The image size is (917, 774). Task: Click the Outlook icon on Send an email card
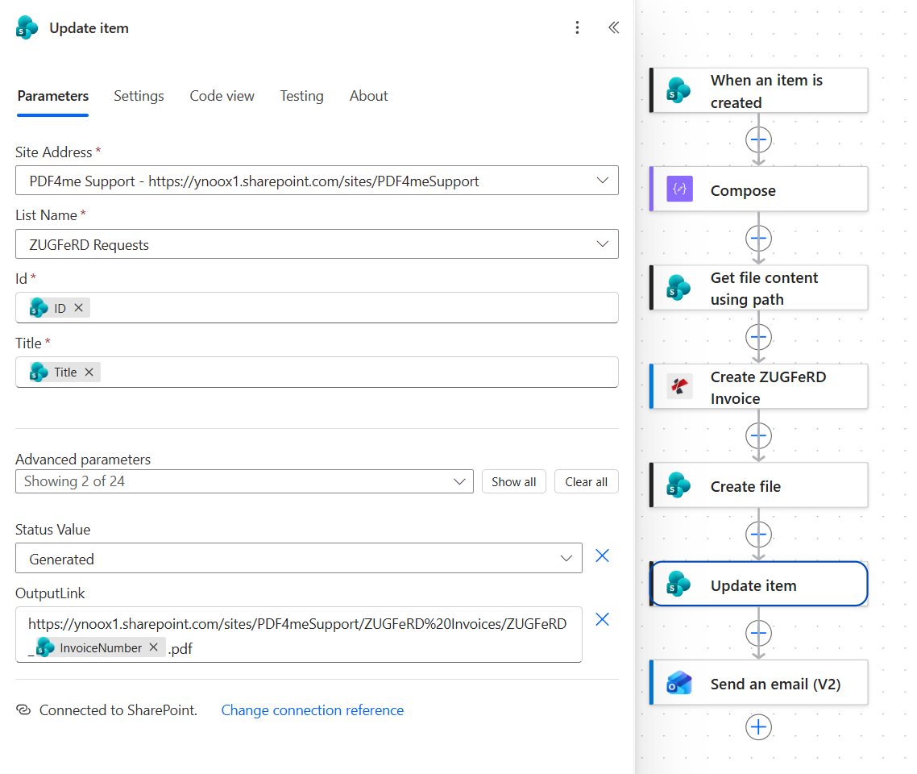pos(679,683)
